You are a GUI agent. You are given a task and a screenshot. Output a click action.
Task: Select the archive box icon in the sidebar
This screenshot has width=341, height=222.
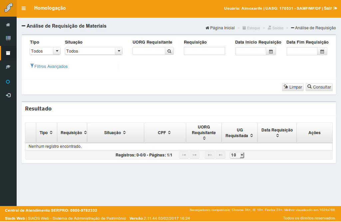(8, 53)
